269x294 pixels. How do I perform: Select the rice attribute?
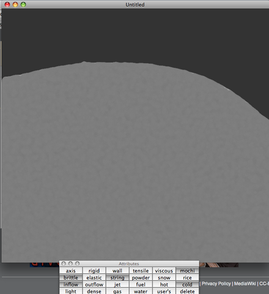(187, 277)
